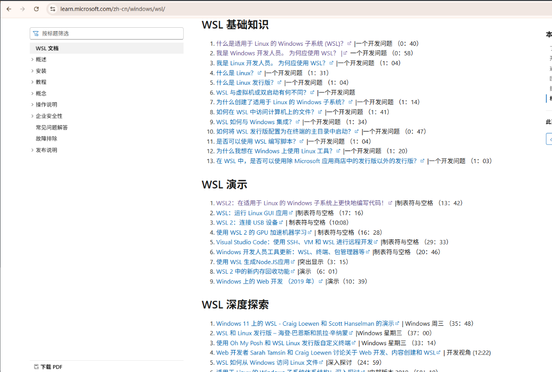
Task: Click external-link icon after Windows 上的 Web 开发 (2019 年)
Action: [321, 281]
